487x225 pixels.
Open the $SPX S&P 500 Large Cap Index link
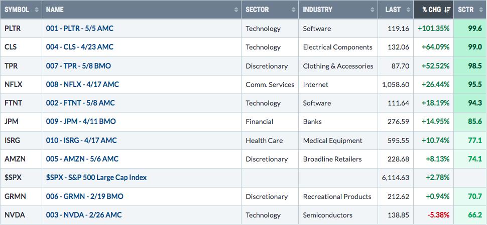coord(96,177)
